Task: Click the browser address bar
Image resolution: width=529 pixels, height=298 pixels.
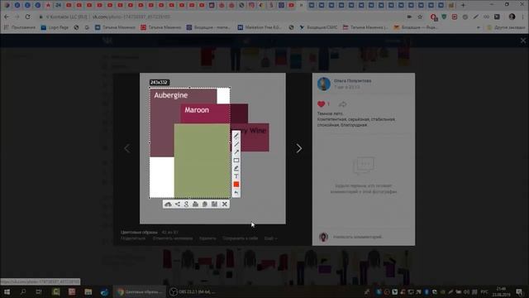Action: pyautogui.click(x=219, y=17)
